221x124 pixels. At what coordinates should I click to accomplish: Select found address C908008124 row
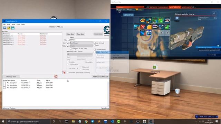click(32, 36)
